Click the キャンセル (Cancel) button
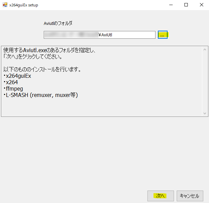This screenshot has height=203, width=209. click(x=190, y=196)
